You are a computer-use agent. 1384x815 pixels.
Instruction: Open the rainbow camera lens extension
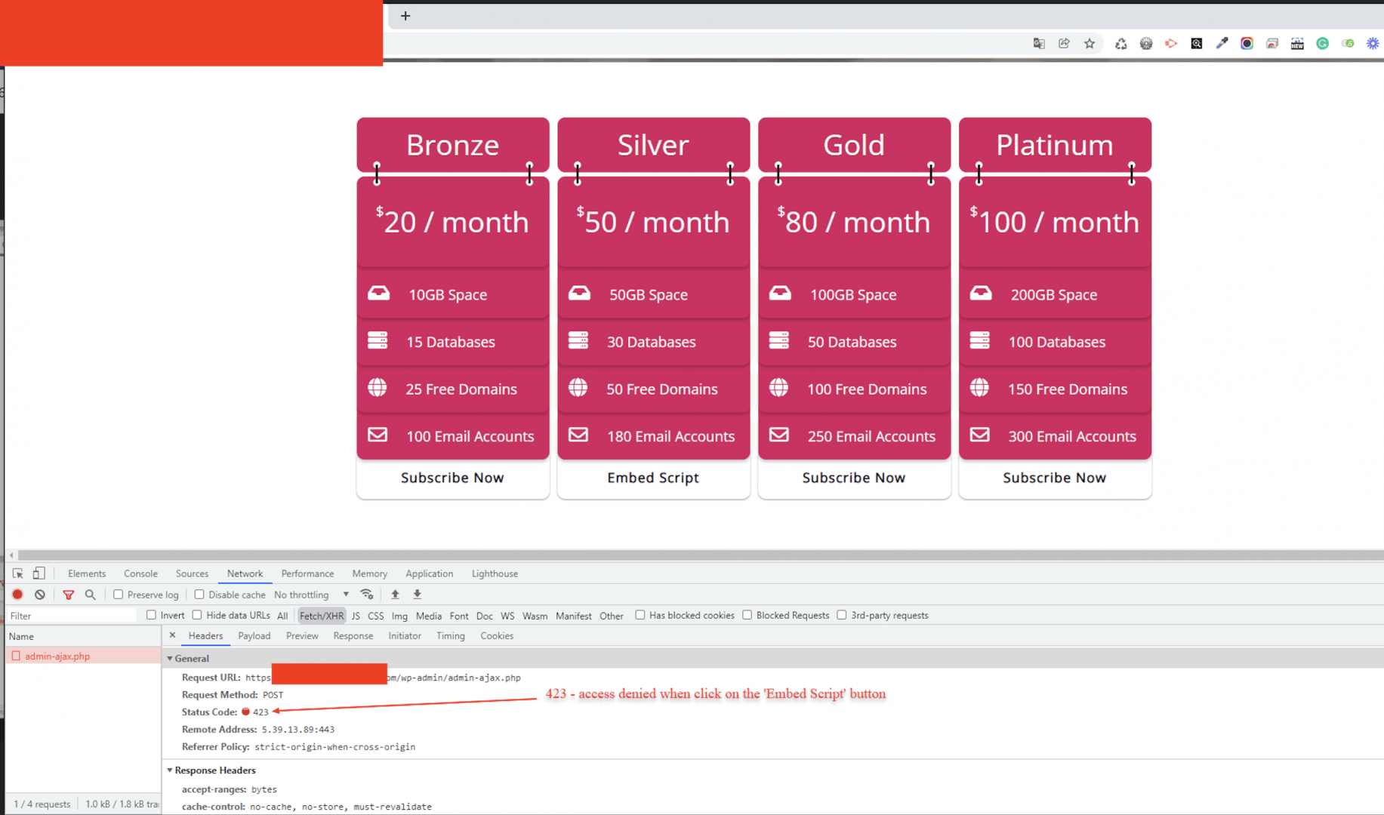[x=1247, y=44]
